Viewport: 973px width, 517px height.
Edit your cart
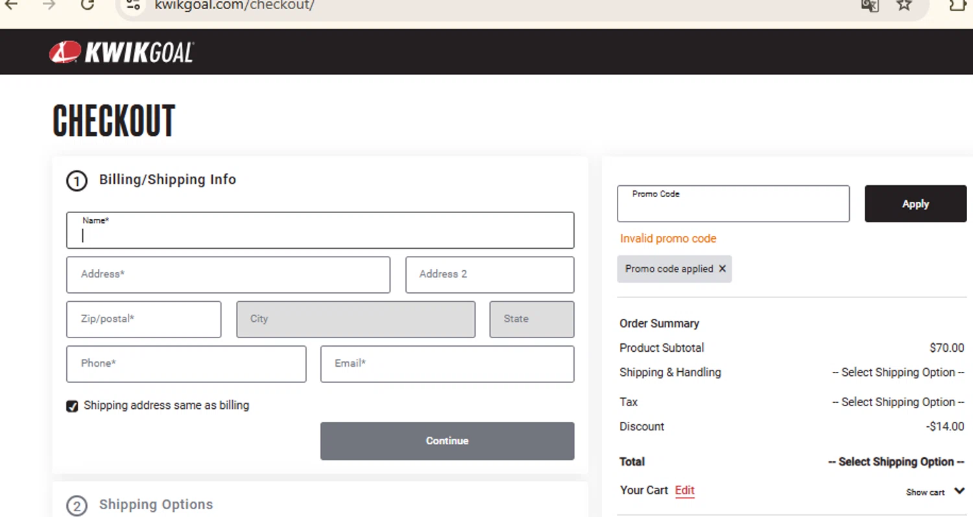685,490
